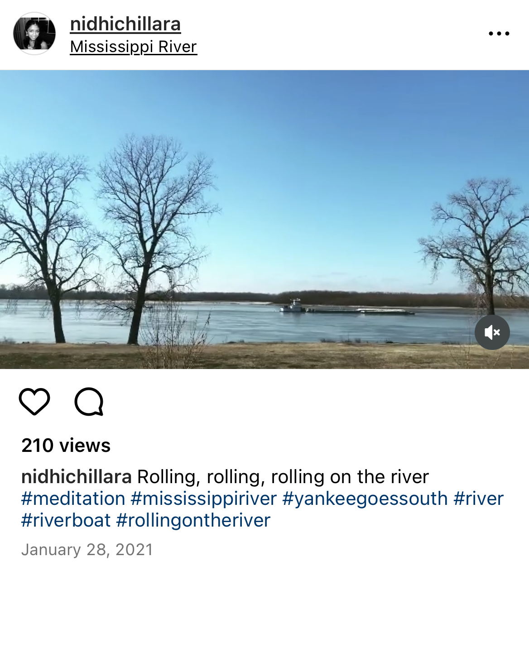Click the #meditation hashtag

[73, 499]
